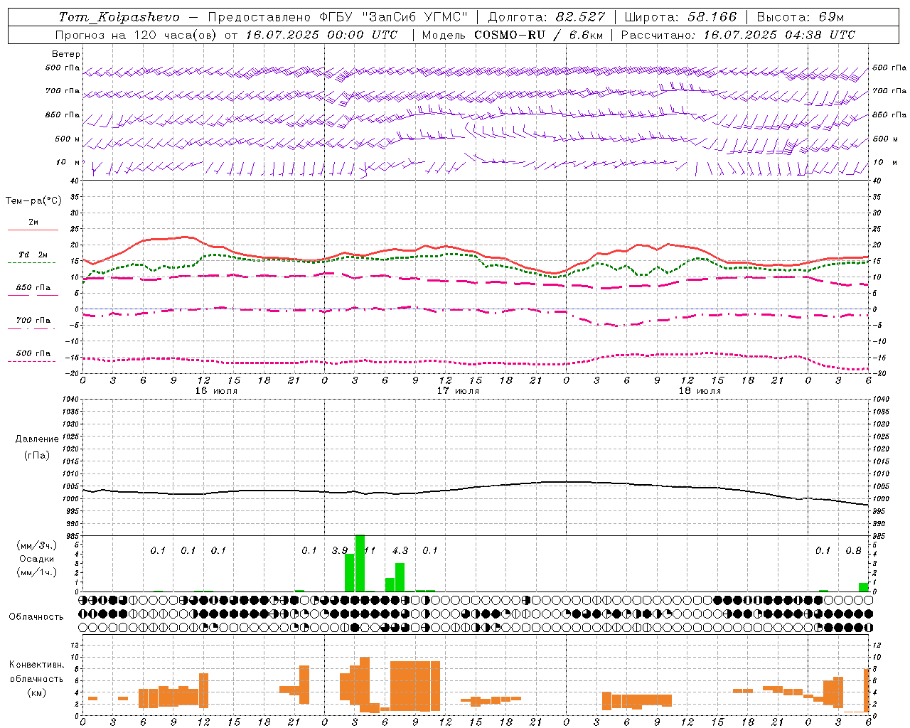The height and width of the screenshot is (728, 910).
Task: Click the 850 гПа temperature legend label
Action: pyautogui.click(x=33, y=288)
